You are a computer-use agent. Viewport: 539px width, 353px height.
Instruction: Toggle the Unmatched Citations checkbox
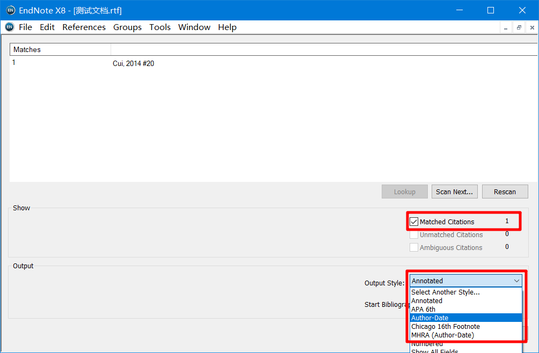414,235
